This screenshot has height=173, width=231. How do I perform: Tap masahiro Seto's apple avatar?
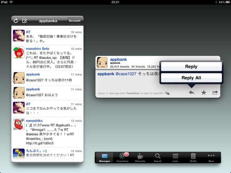pos(19,52)
